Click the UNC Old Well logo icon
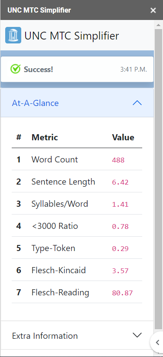The height and width of the screenshot is (357, 163). (x=13, y=35)
